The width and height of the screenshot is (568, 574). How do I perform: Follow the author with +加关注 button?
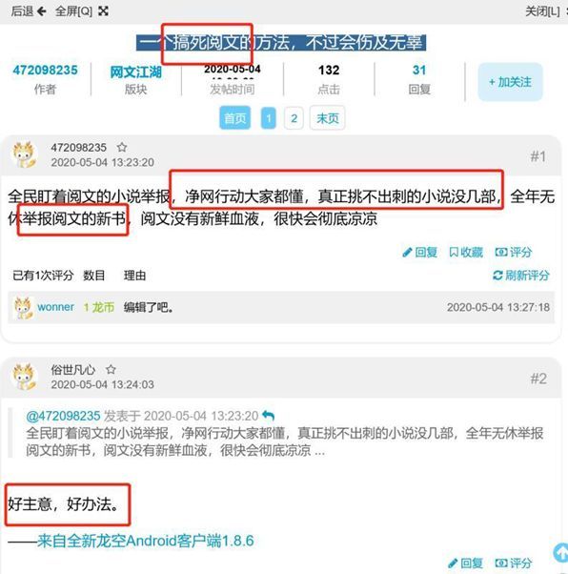pyautogui.click(x=510, y=82)
